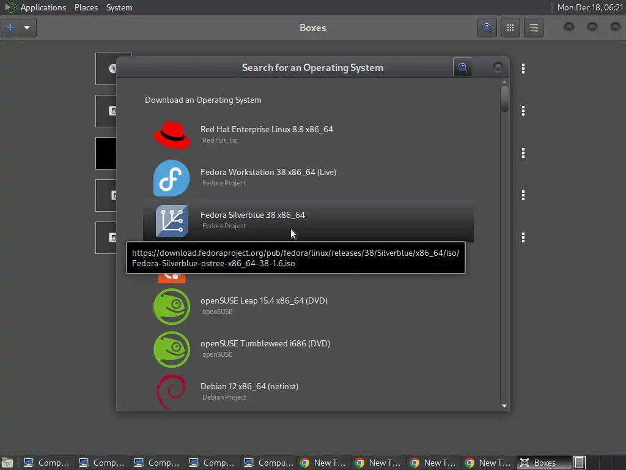626x470 pixels.
Task: Click the scrollbar down arrow in OS list
Action: click(x=504, y=406)
